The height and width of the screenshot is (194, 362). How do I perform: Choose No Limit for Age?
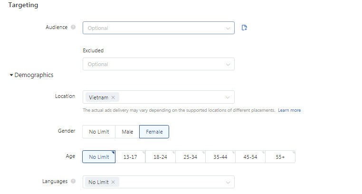99,157
